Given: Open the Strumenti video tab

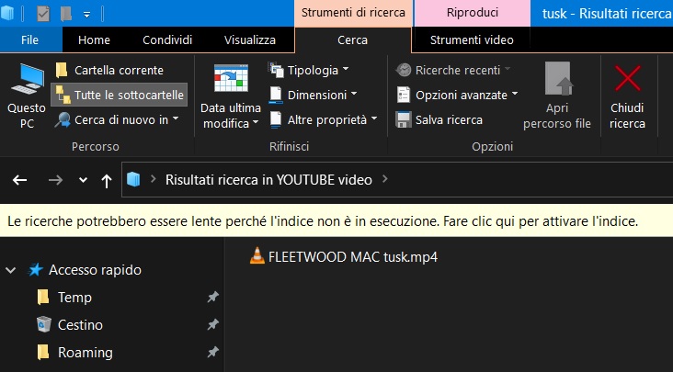Looking at the screenshot, I should click(x=472, y=40).
